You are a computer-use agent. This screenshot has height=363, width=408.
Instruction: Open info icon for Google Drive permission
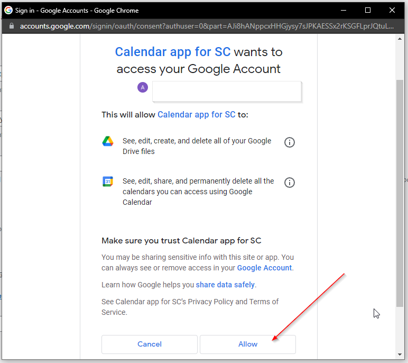290,142
